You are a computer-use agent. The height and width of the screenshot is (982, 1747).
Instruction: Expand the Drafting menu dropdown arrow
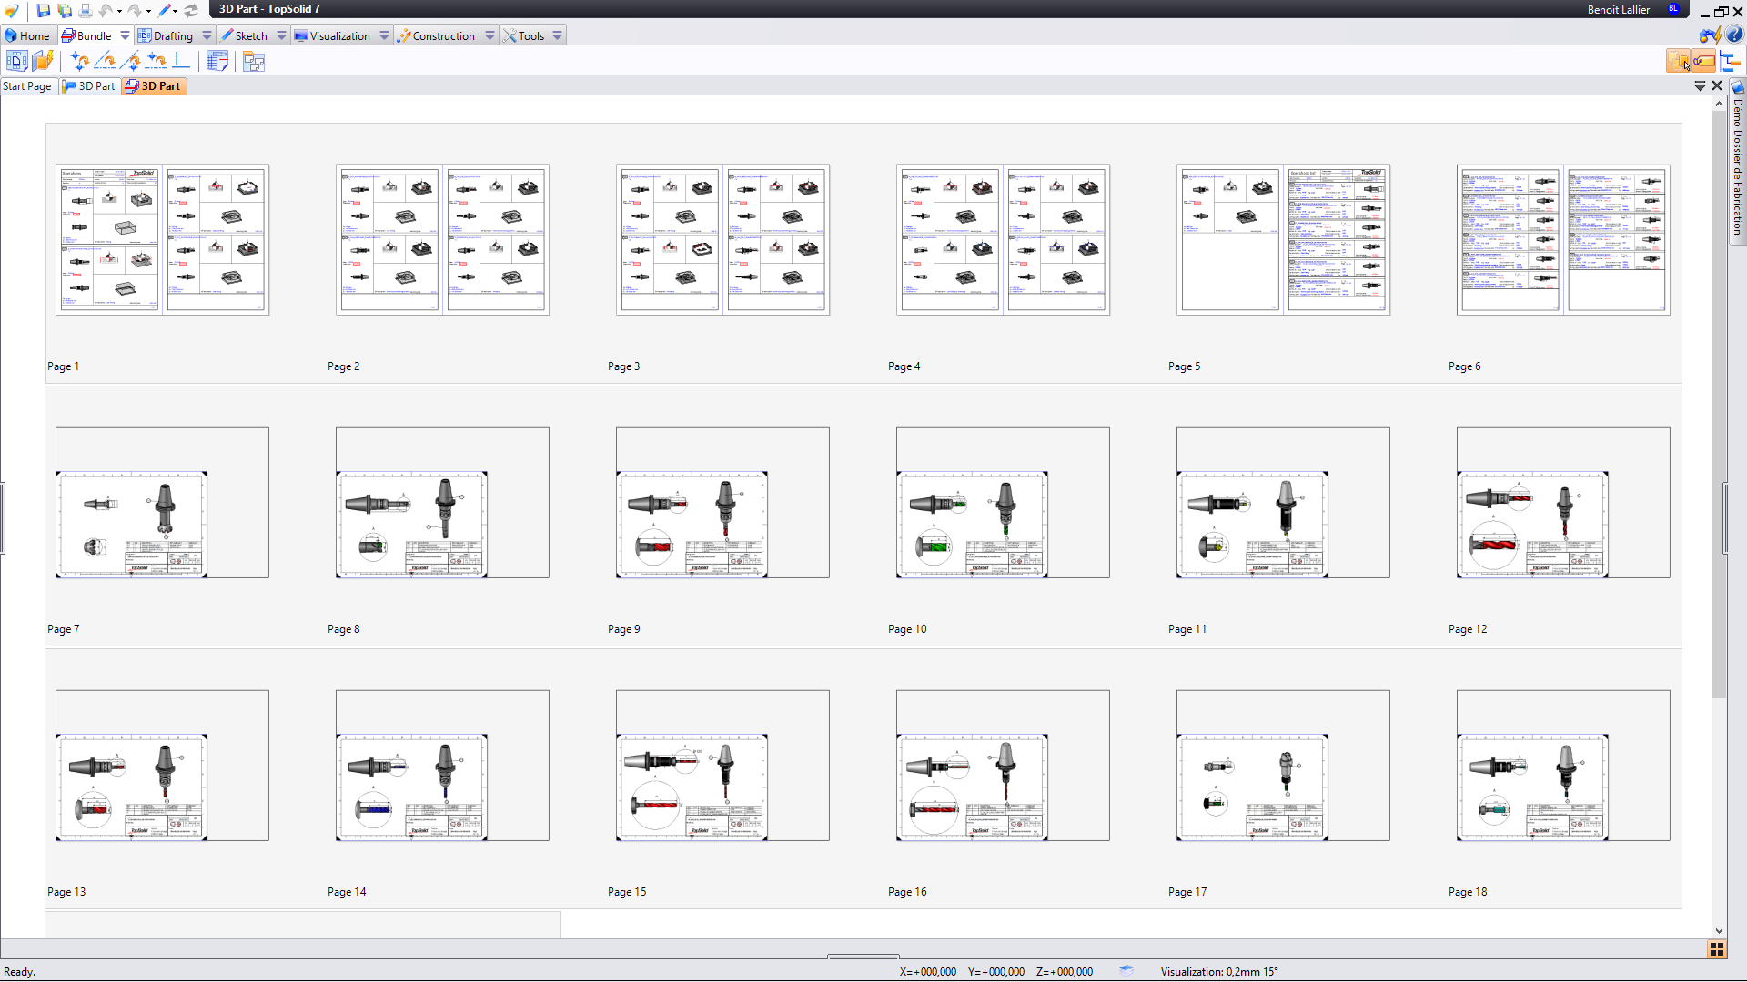coord(207,35)
